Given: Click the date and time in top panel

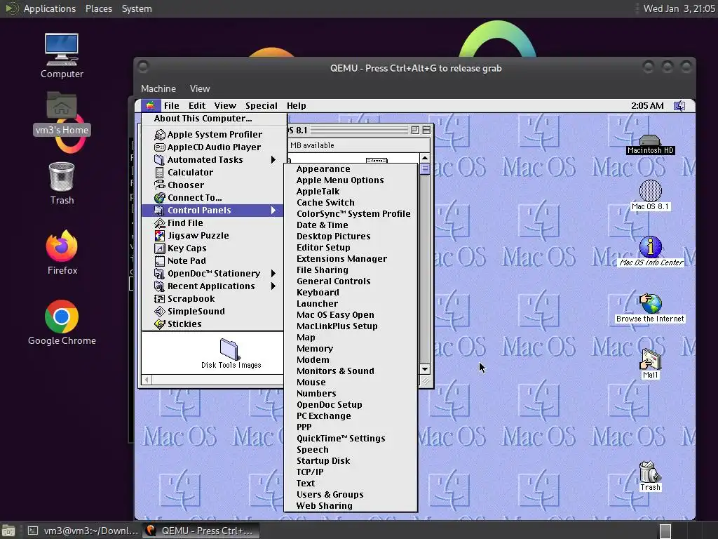Looking at the screenshot, I should pyautogui.click(x=679, y=8).
